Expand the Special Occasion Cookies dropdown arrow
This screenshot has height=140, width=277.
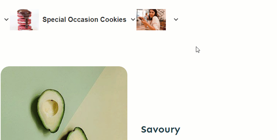coord(133,20)
